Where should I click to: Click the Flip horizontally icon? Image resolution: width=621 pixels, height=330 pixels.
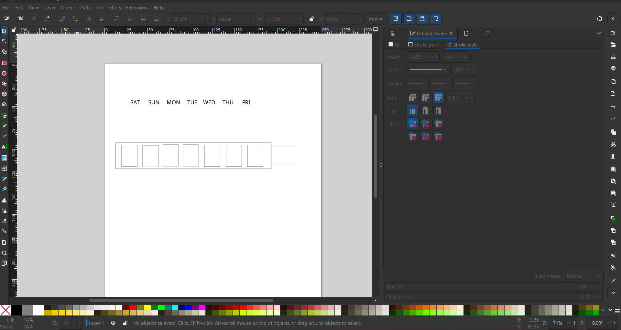coord(89,19)
